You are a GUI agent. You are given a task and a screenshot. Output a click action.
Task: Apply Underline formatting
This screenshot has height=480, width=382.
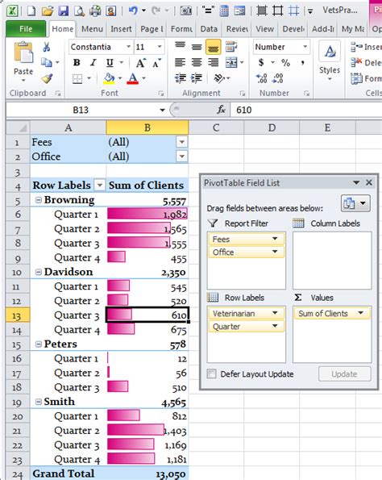point(110,63)
